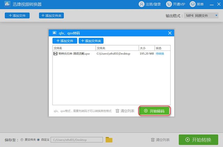Click 清空列表 in the transcode dialog
This screenshot has width=223, height=147.
tap(125, 111)
